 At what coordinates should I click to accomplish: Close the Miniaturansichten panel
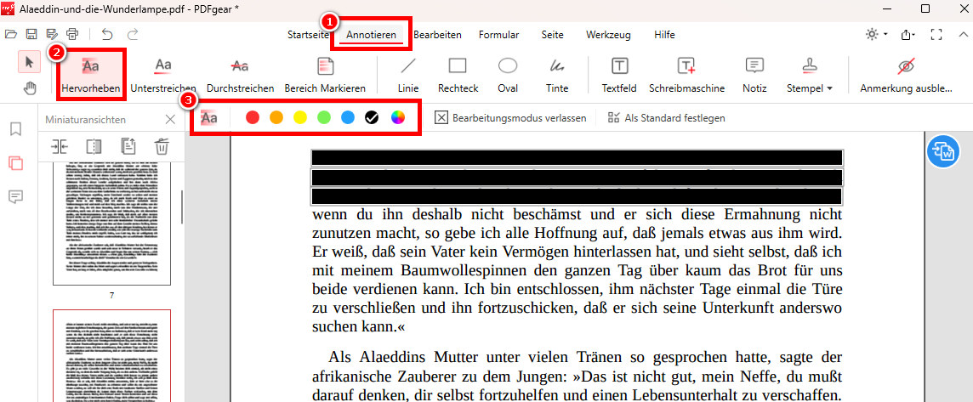click(170, 120)
